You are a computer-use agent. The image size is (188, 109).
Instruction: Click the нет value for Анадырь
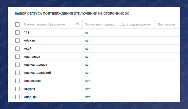87,97
